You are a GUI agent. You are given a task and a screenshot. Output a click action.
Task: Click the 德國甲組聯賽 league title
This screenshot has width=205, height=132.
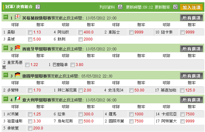pos(34,76)
